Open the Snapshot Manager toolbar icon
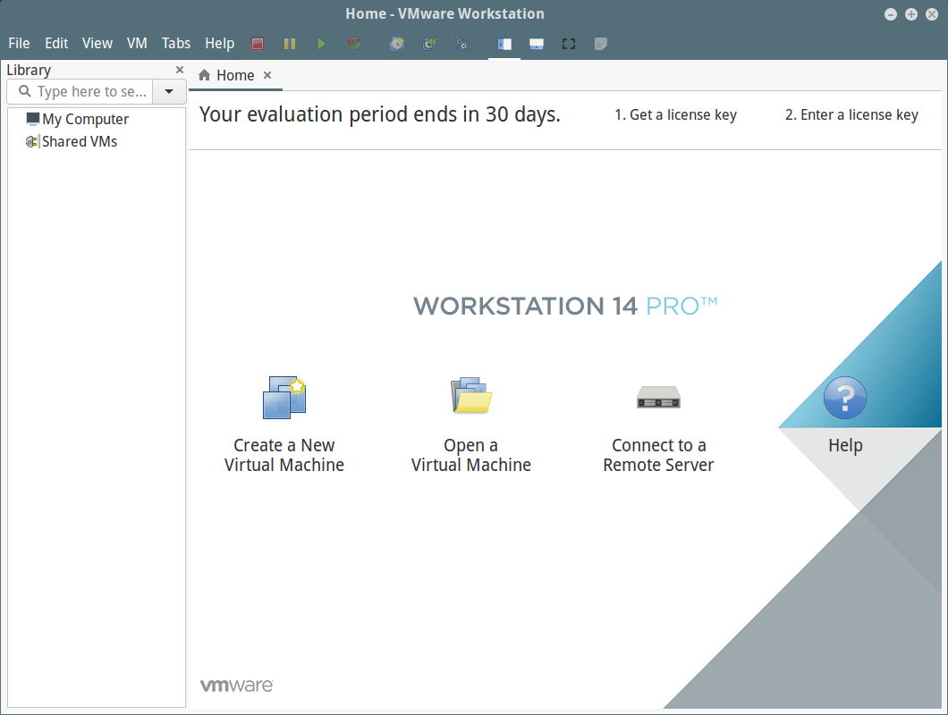The width and height of the screenshot is (948, 715). 461,44
